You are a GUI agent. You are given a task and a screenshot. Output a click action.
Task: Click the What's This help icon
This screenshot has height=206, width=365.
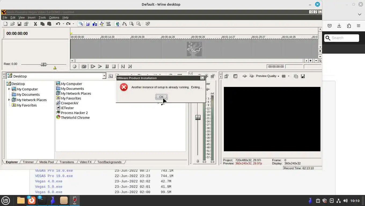pyautogui.click(x=148, y=24)
